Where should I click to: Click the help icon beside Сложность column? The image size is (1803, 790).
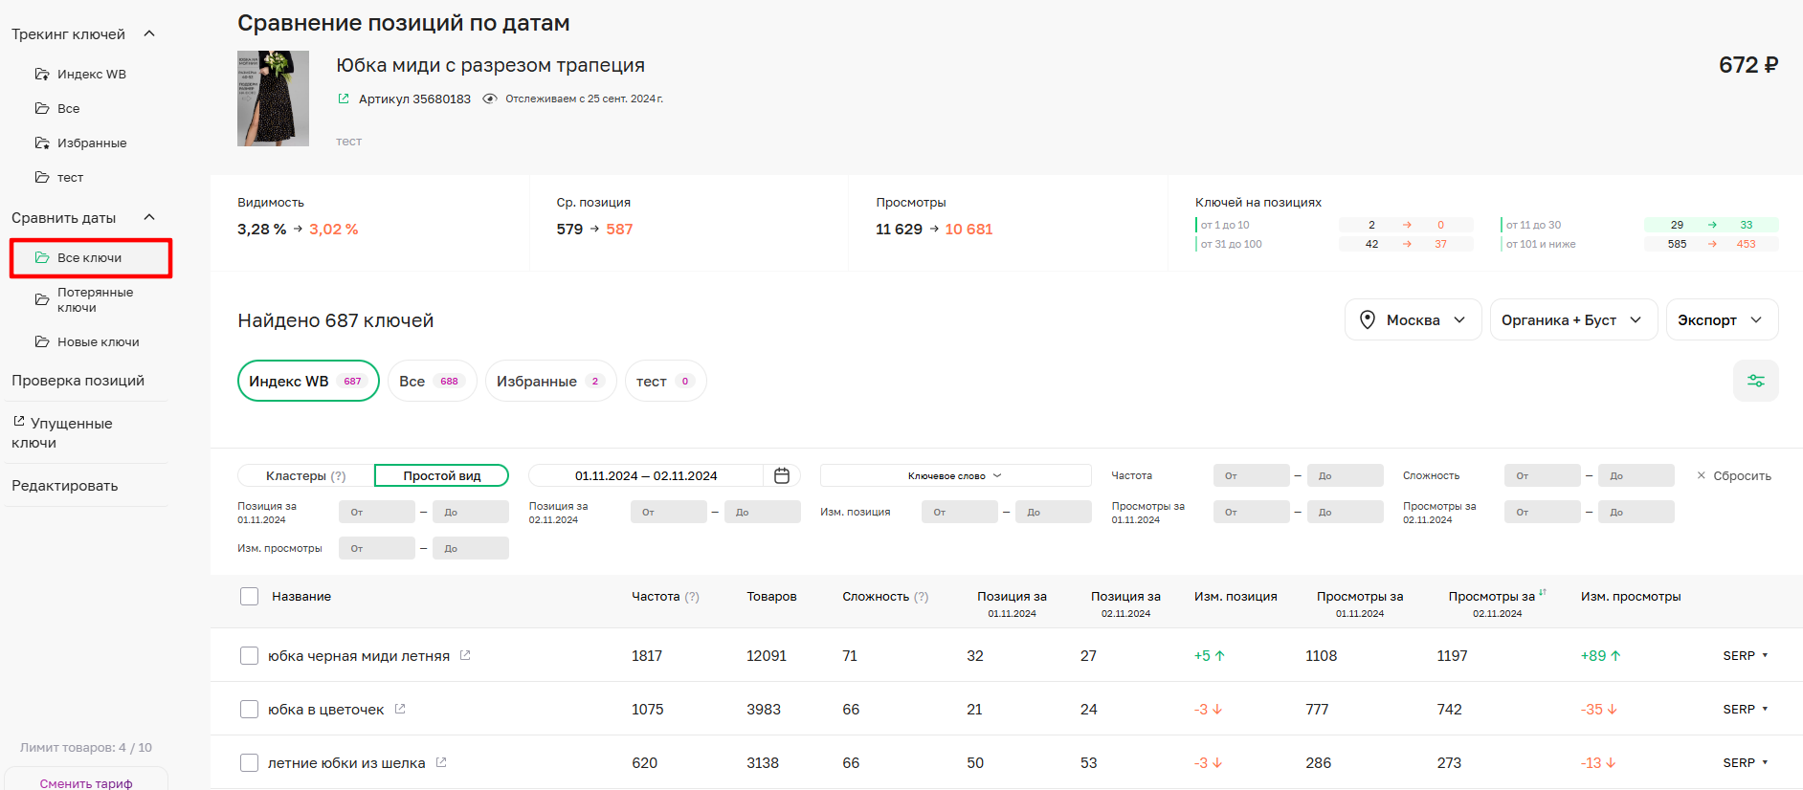tap(921, 597)
